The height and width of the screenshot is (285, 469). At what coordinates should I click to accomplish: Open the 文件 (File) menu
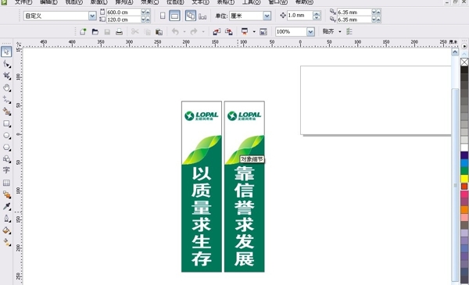23,2
